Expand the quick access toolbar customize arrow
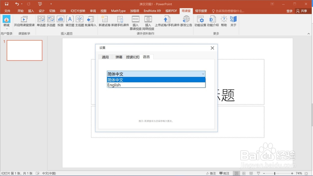 tap(51, 4)
